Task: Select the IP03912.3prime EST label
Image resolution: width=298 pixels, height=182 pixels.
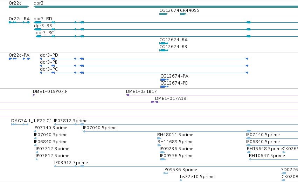Action: tap(71, 163)
